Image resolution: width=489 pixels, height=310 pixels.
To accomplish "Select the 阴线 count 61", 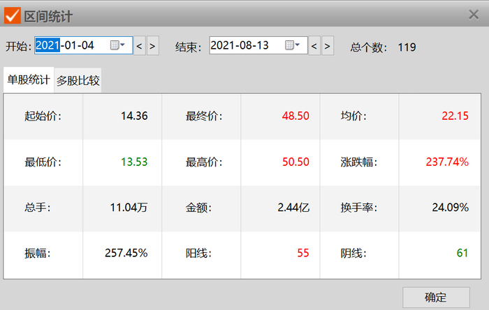I will [462, 253].
